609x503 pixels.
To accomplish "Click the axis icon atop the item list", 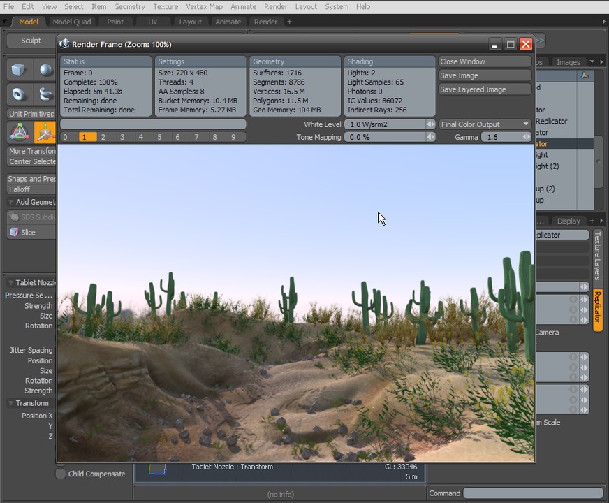I will [585, 75].
